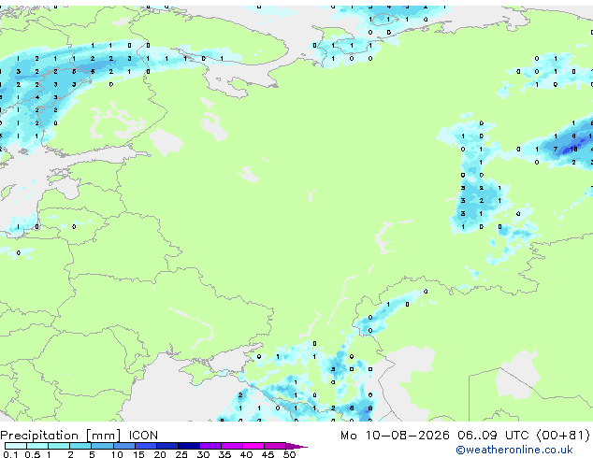Viewport: 593px width, 458px height.
Task: Pick the legend swatch between 10 and 15
Action: 124,446
